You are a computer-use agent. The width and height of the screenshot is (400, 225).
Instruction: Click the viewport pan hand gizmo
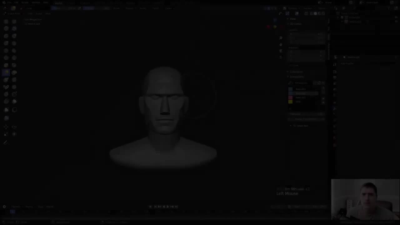281,44
